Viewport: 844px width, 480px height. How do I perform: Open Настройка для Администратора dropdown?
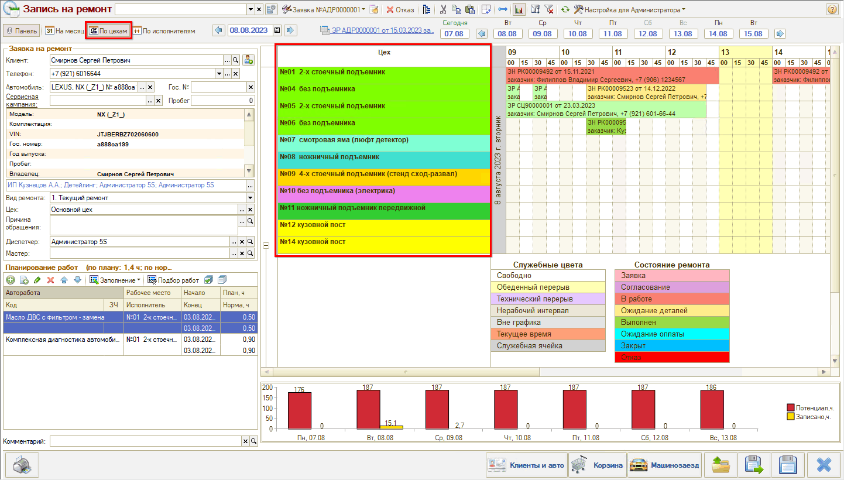coord(630,9)
